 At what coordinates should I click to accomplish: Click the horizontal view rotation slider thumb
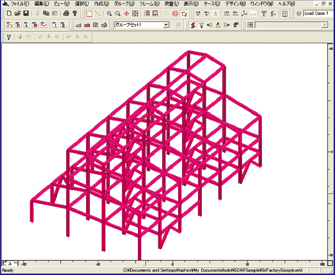tap(144, 264)
